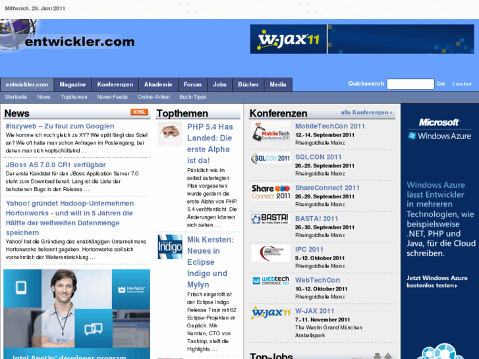
Task: Click the 9.-12. Oktober 2011 date text
Action: click(320, 258)
